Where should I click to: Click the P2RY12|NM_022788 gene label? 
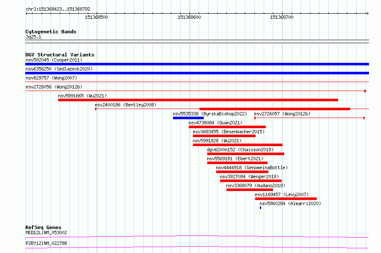pyautogui.click(x=46, y=243)
